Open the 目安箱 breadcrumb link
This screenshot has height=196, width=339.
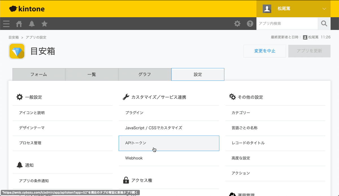pyautogui.click(x=13, y=37)
